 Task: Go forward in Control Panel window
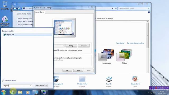19,8
